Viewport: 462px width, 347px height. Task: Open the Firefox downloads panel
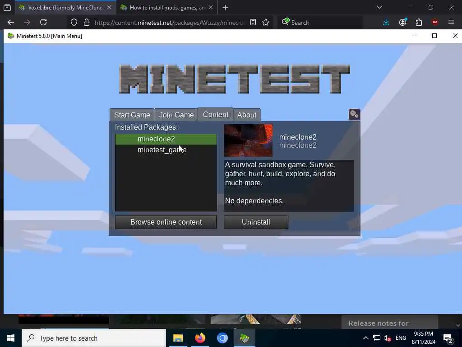(x=386, y=22)
